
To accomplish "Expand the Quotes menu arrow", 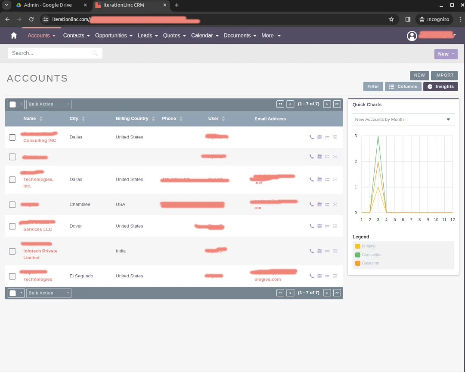I will [184, 36].
